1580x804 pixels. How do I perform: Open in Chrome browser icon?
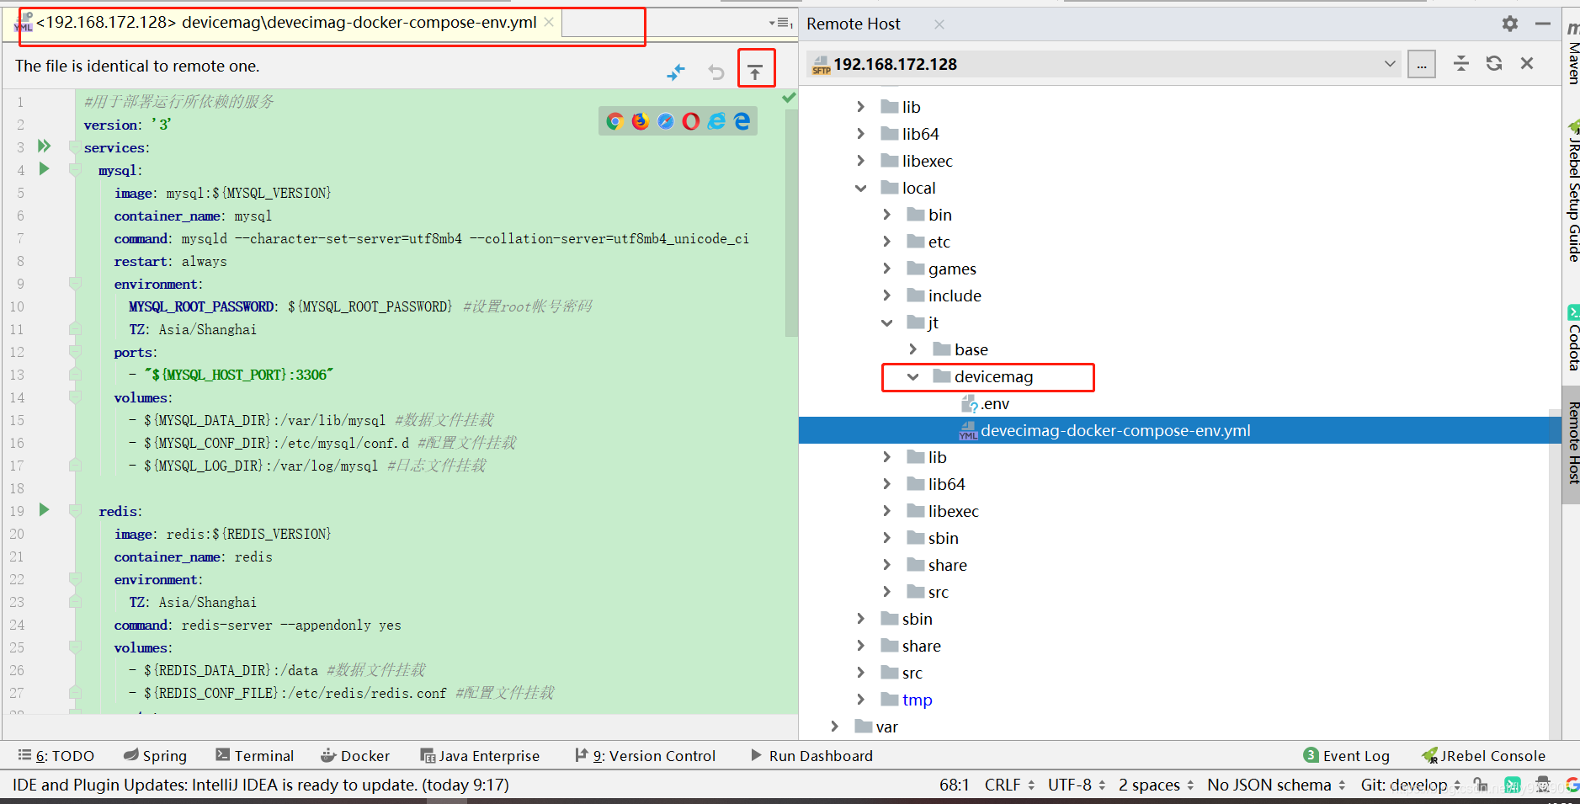coord(614,121)
